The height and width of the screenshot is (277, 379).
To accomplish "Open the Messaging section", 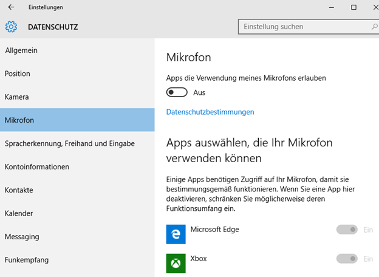I will point(77,236).
